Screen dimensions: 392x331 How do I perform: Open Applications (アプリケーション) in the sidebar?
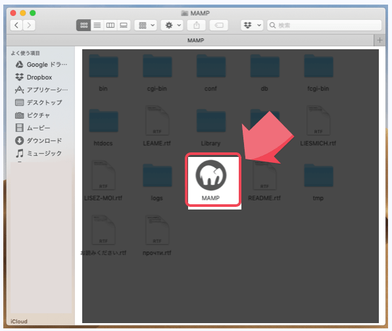tap(41, 89)
